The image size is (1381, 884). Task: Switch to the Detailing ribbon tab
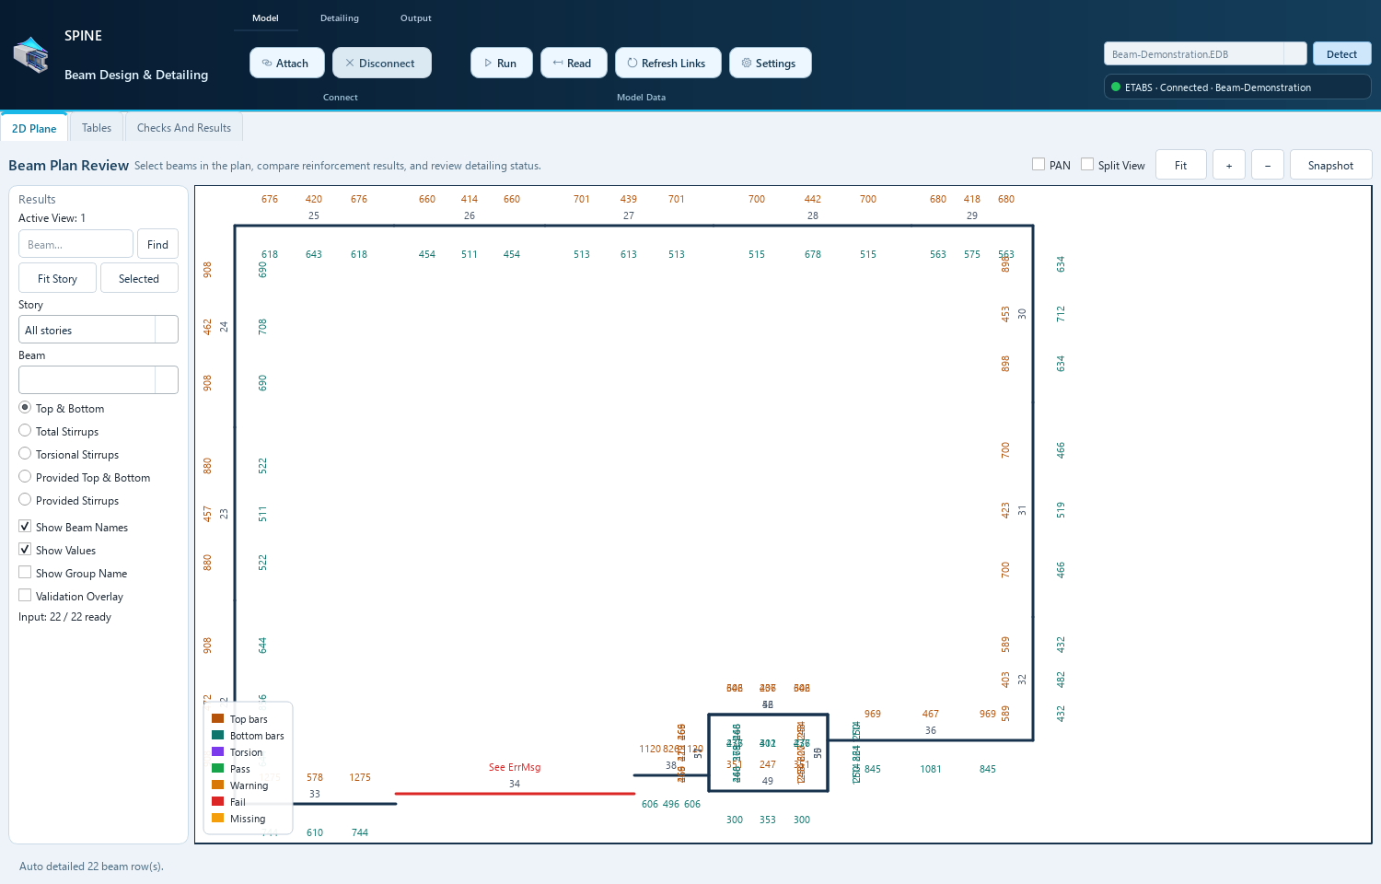pos(340,18)
